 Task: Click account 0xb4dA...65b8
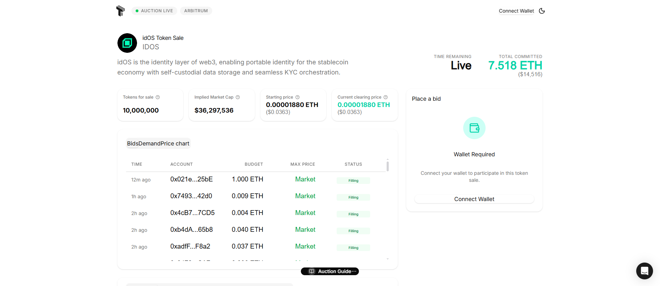click(192, 230)
